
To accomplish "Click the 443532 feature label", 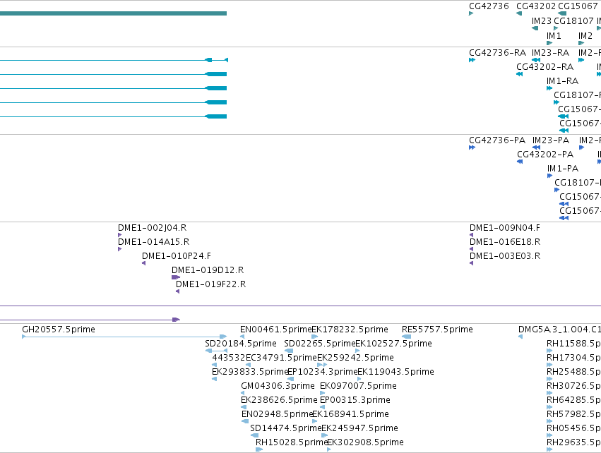I will (228, 358).
